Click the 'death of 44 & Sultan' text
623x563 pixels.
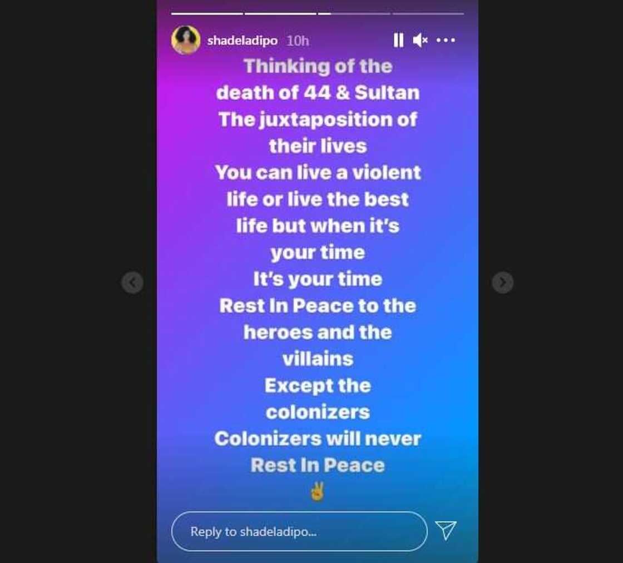[x=318, y=93]
